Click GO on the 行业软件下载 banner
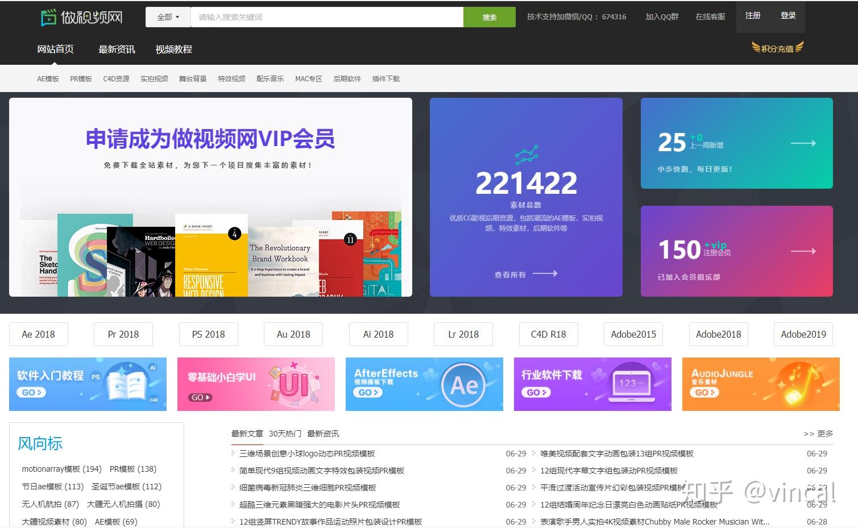Image resolution: width=858 pixels, height=528 pixels. 536,392
